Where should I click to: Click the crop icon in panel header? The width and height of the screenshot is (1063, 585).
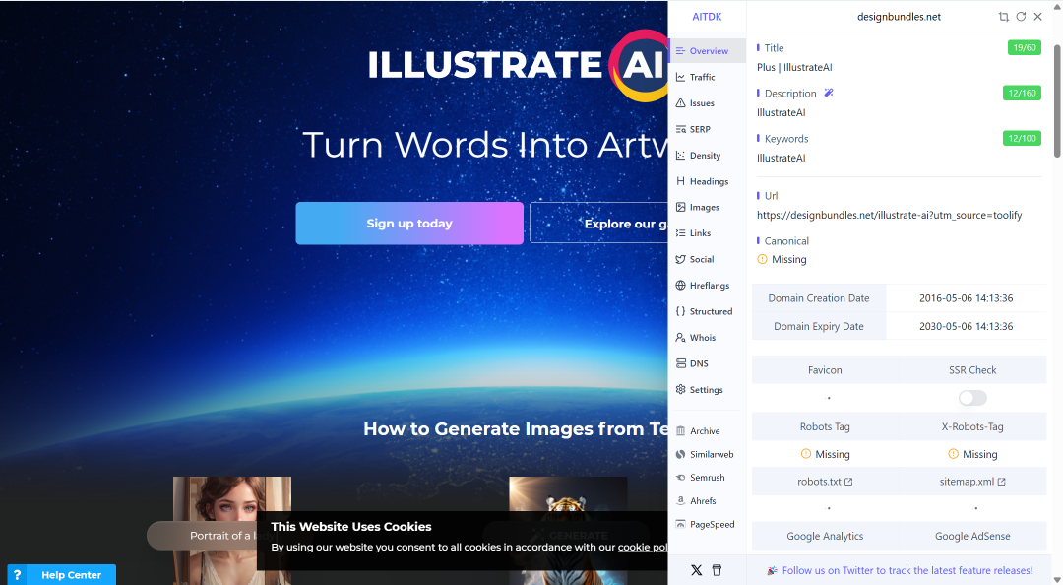click(1003, 17)
